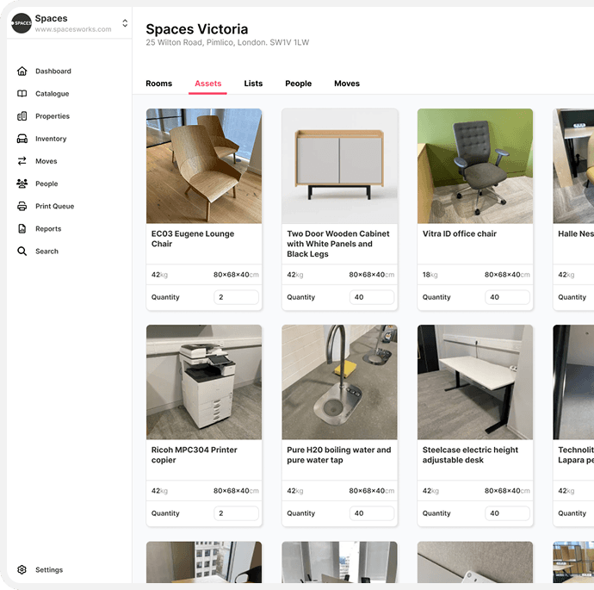594x590 pixels.
Task: Open Catalogue book icon in sidebar
Action: click(22, 94)
